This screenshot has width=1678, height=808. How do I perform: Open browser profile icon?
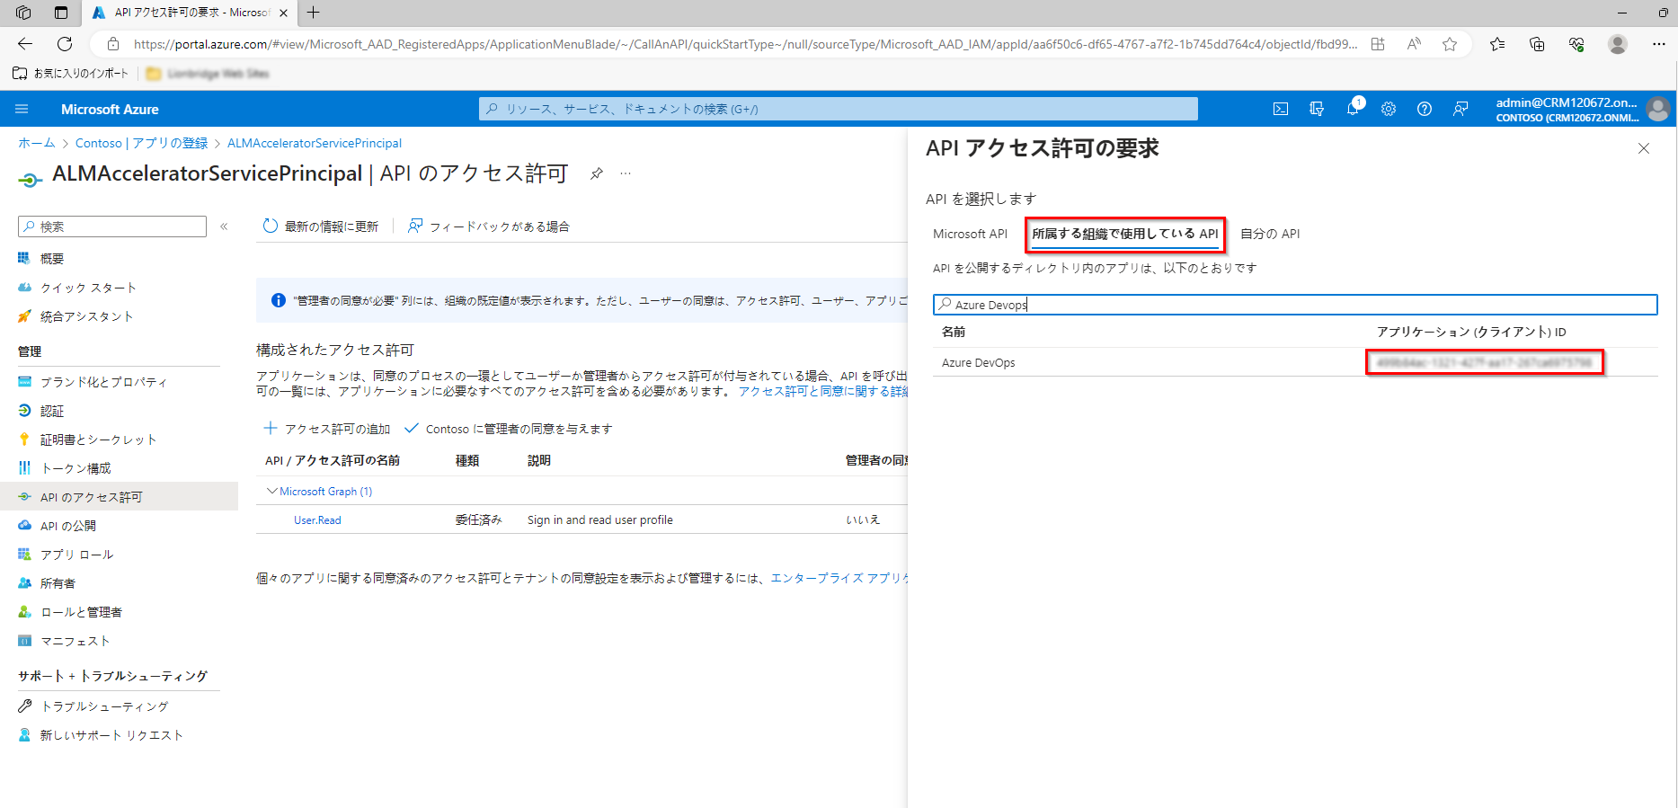(x=1618, y=44)
